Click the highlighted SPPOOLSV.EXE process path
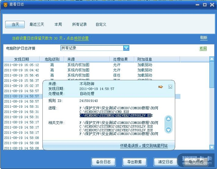The height and width of the screenshot is (169, 217). (116, 115)
